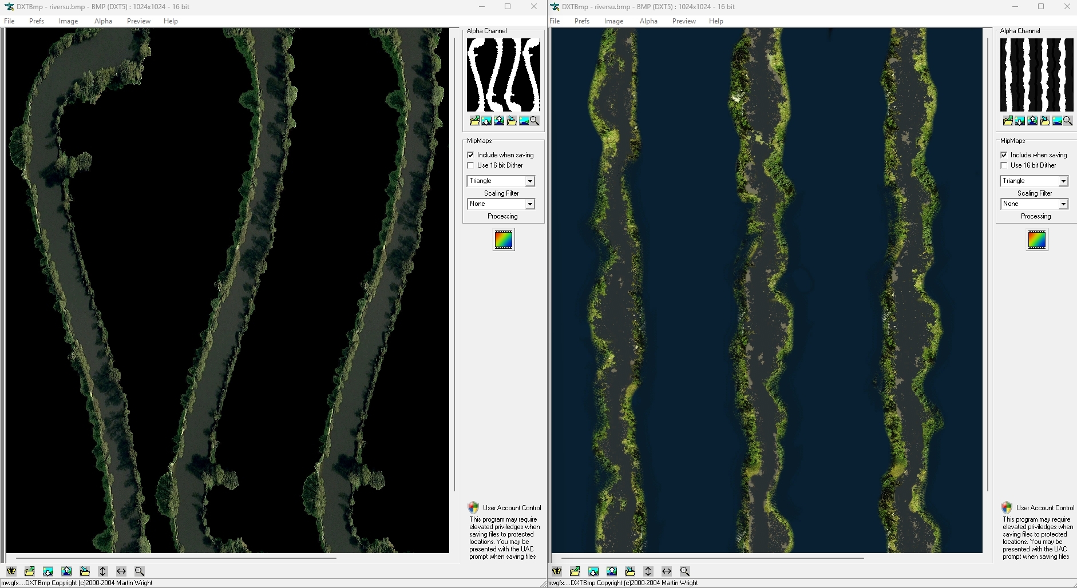Click the butterfly icon in left window toolbar
The height and width of the screenshot is (588, 1077).
click(11, 571)
